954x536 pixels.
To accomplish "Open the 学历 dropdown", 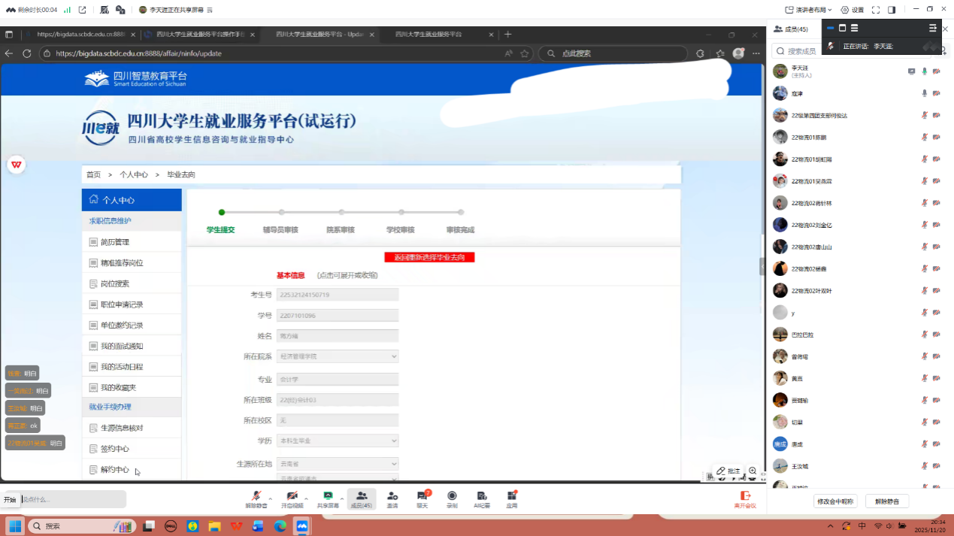I will tap(338, 441).
